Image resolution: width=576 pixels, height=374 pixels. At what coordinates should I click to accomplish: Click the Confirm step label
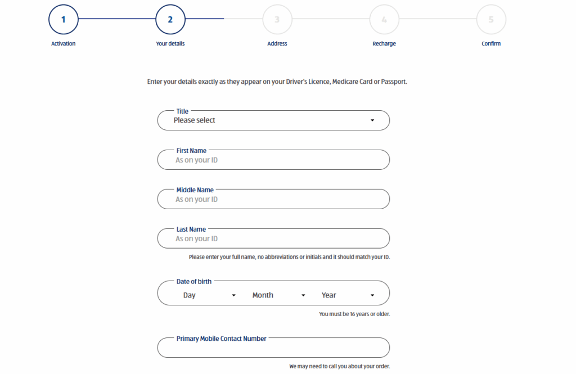tap(490, 43)
